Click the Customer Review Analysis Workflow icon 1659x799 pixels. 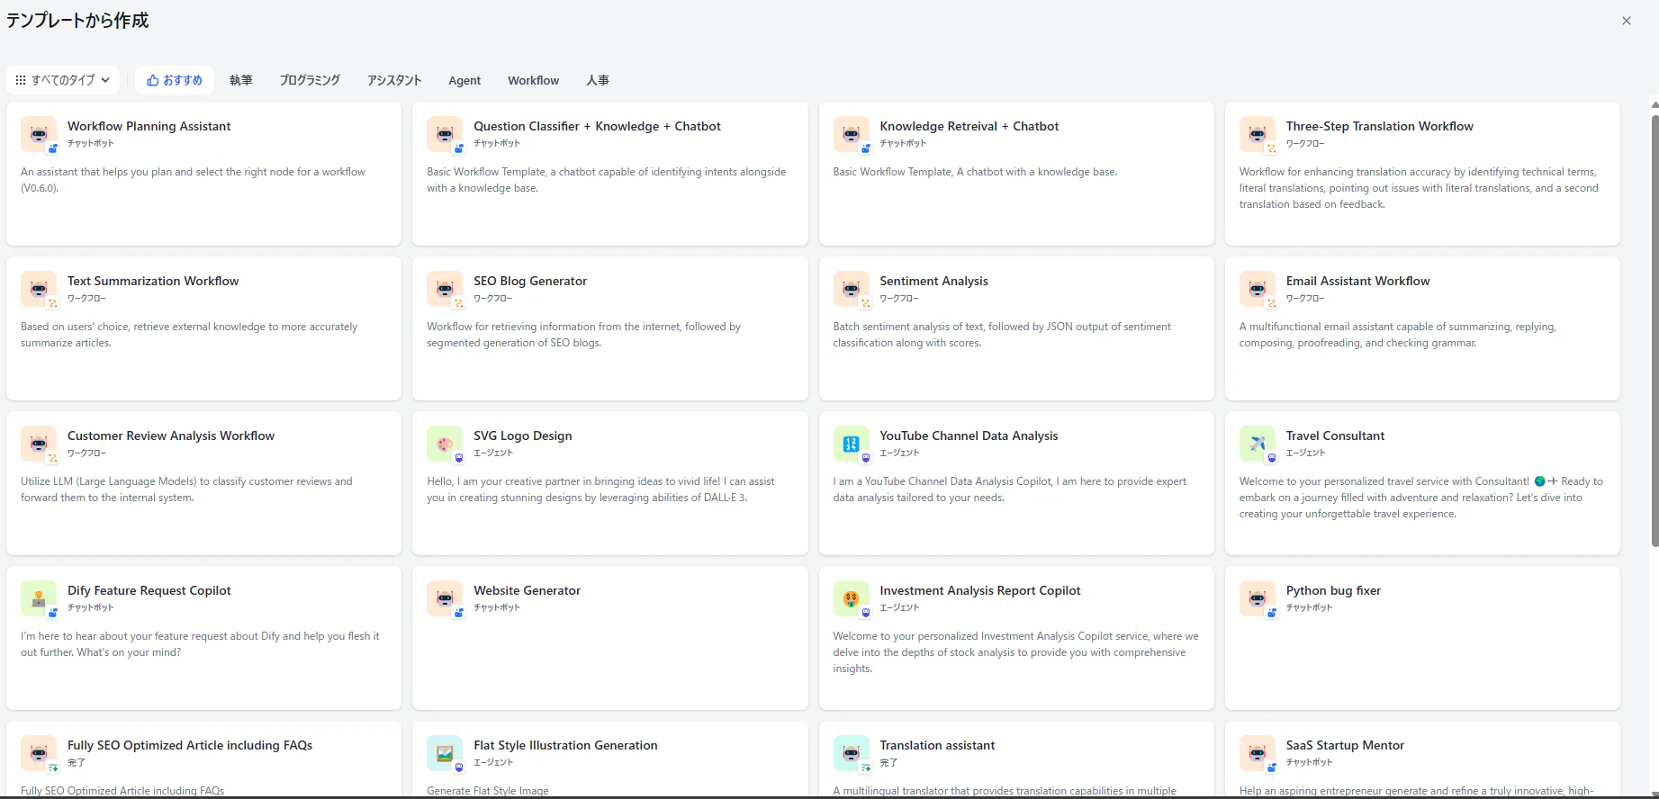[x=39, y=444]
